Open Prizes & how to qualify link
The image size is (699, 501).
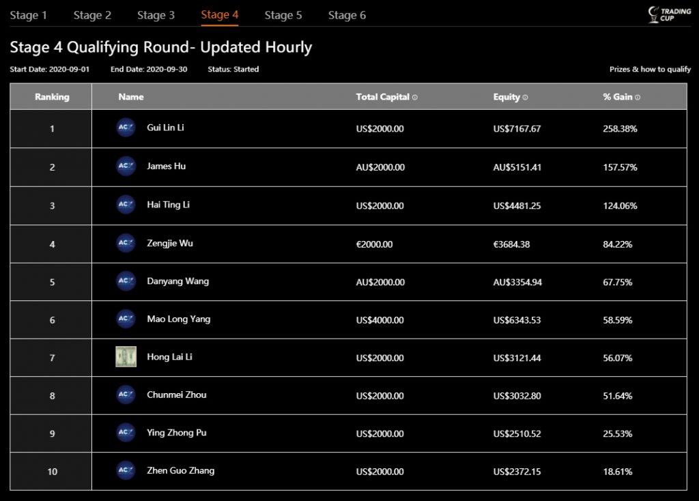[x=650, y=69]
